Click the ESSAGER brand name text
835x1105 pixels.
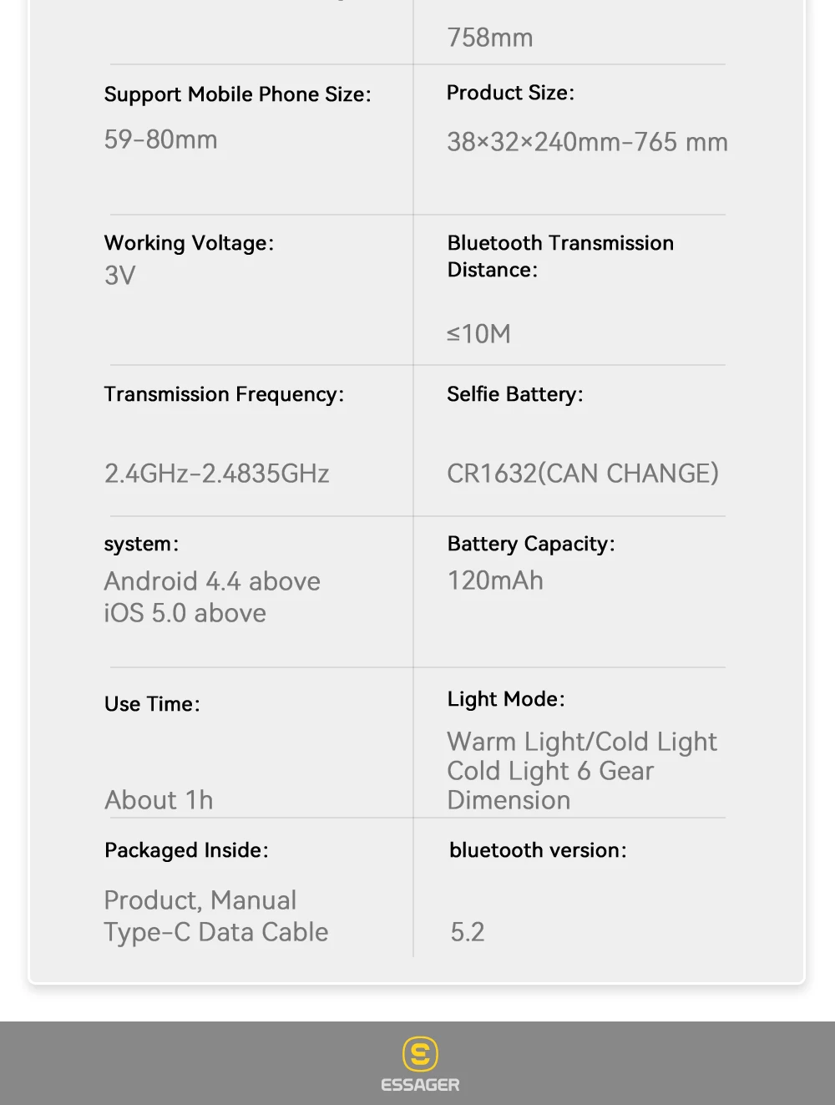[x=420, y=1085]
